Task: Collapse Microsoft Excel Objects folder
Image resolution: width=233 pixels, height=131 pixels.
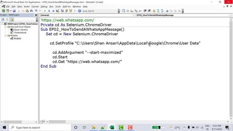Action: (5, 27)
